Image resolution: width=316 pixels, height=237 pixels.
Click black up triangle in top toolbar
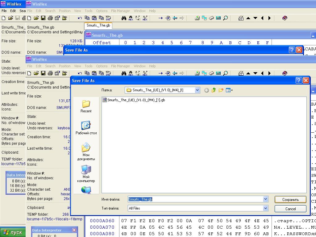pyautogui.click(x=248, y=18)
